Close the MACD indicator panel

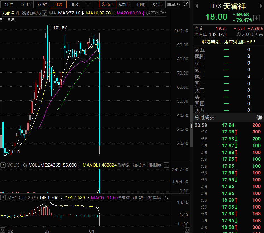167,197
